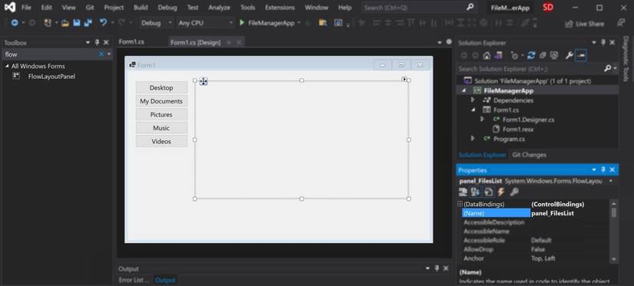Click the Alphabetical sort icon in Properties
The width and height of the screenshot is (634, 286).
(x=476, y=192)
